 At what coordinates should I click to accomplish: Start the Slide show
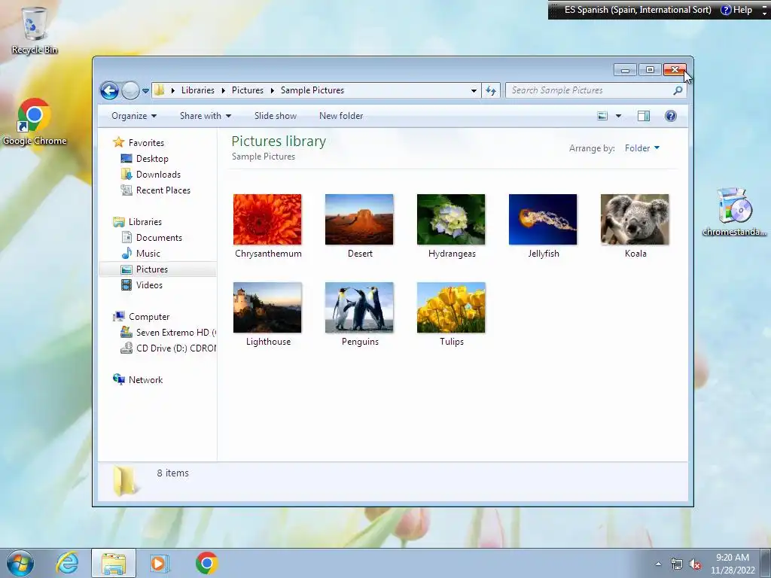276,116
